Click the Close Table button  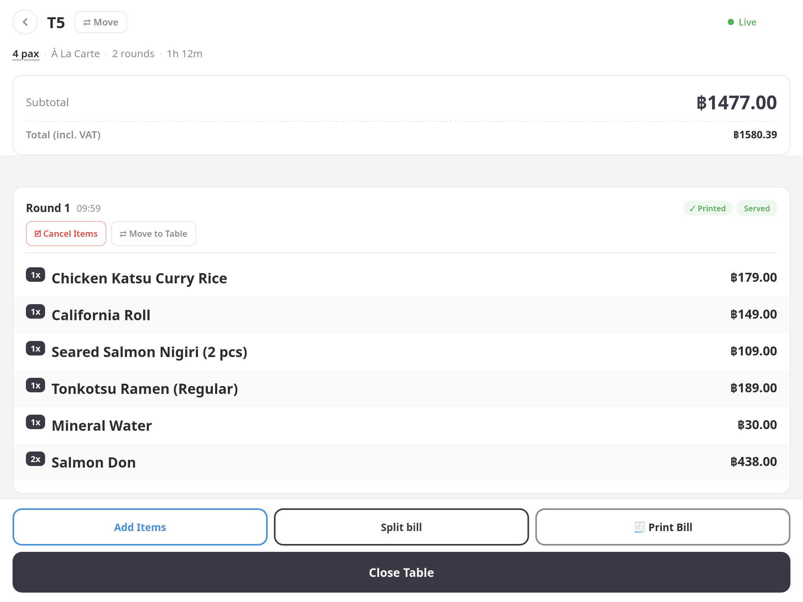click(401, 573)
